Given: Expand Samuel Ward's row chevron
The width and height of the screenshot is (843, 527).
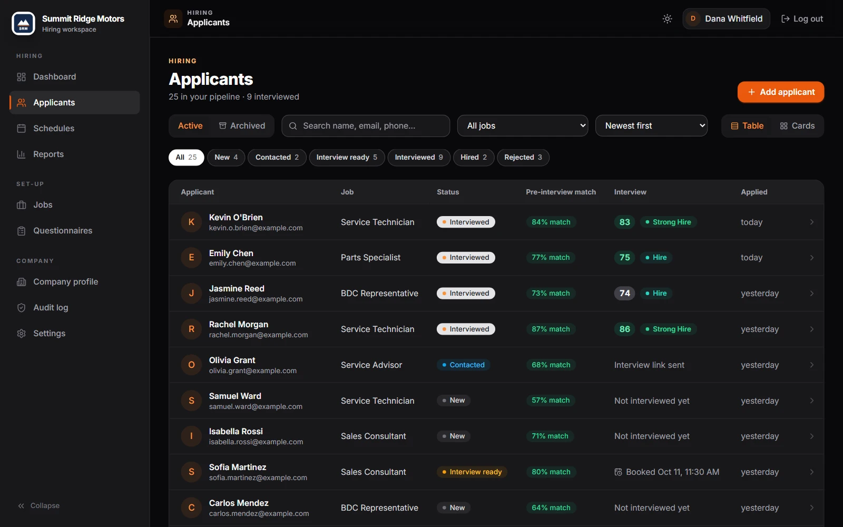Looking at the screenshot, I should (812, 401).
